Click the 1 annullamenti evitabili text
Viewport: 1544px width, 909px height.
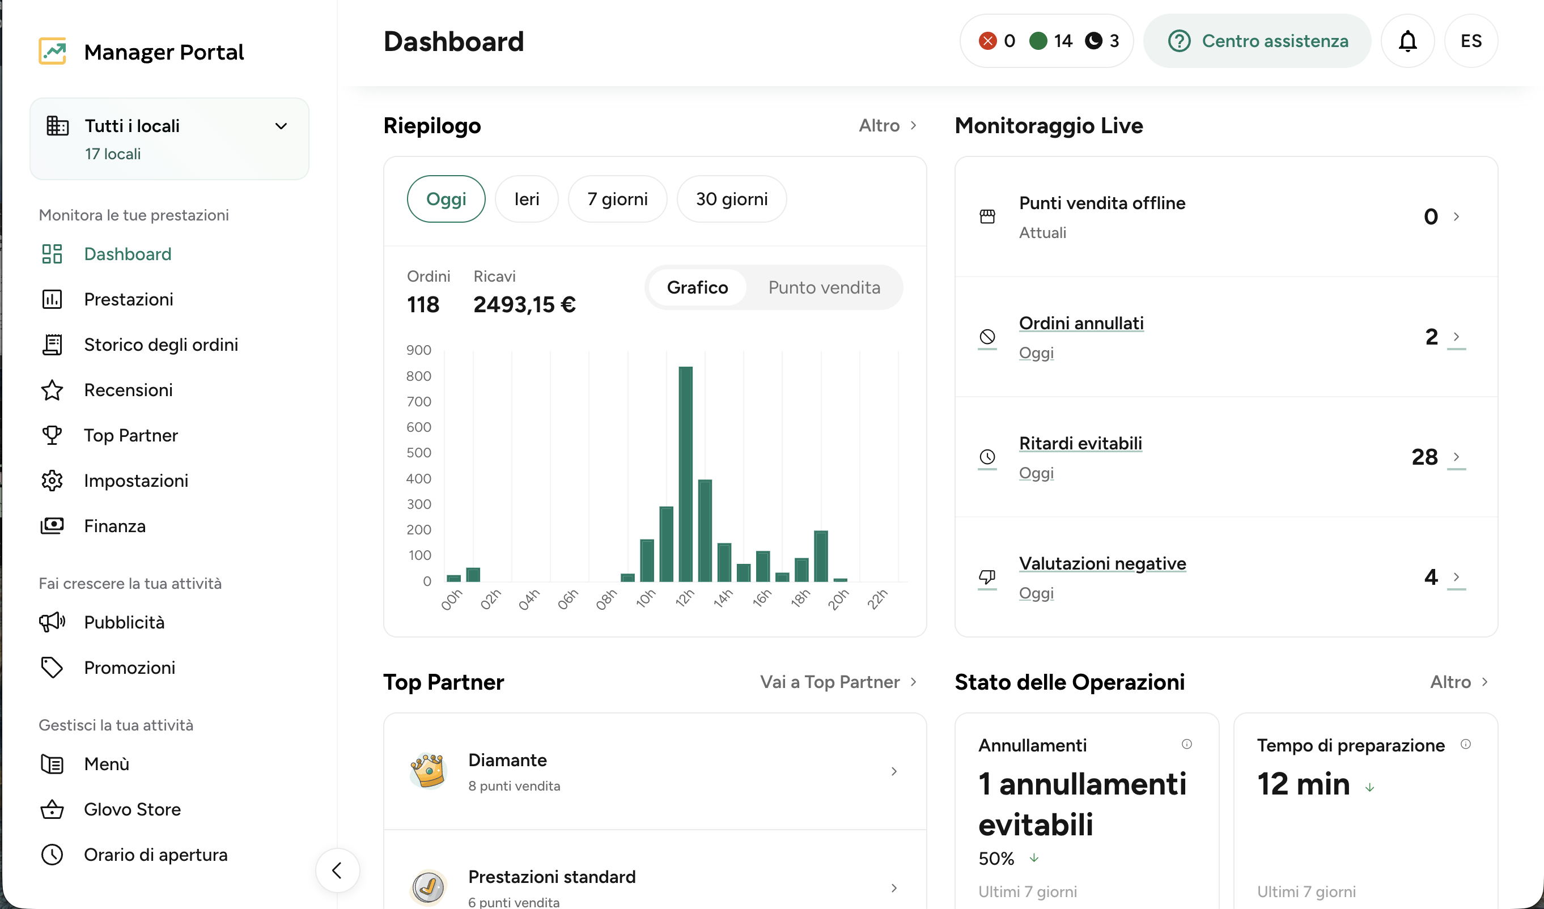coord(1082,804)
